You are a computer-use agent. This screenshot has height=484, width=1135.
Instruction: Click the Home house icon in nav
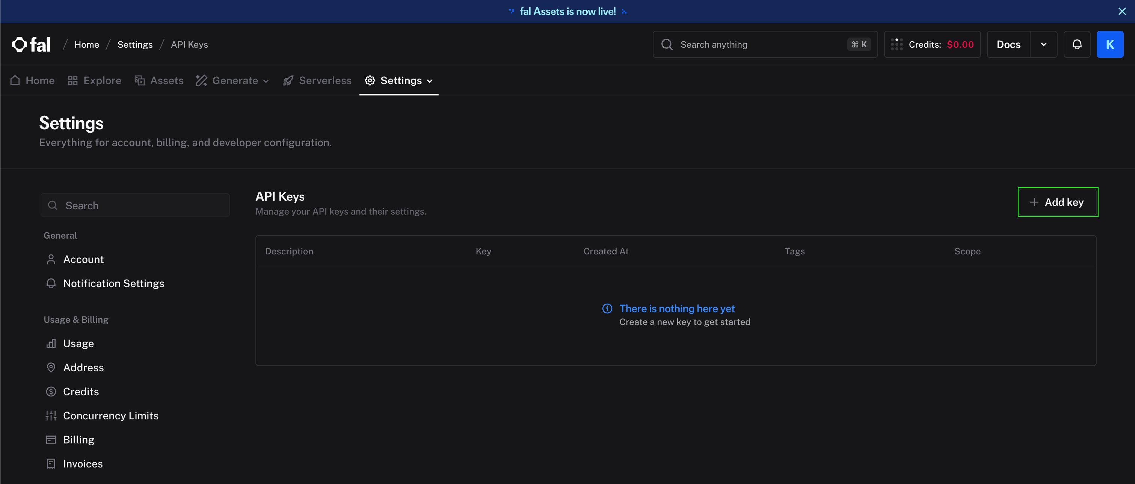point(15,80)
